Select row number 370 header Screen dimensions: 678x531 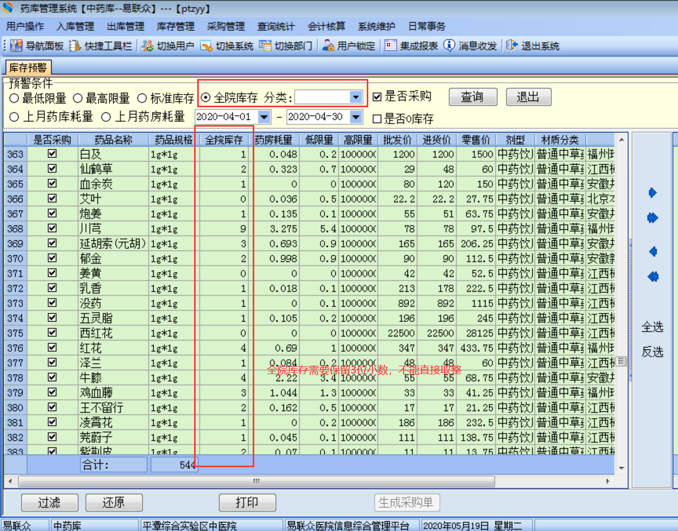click(x=15, y=258)
